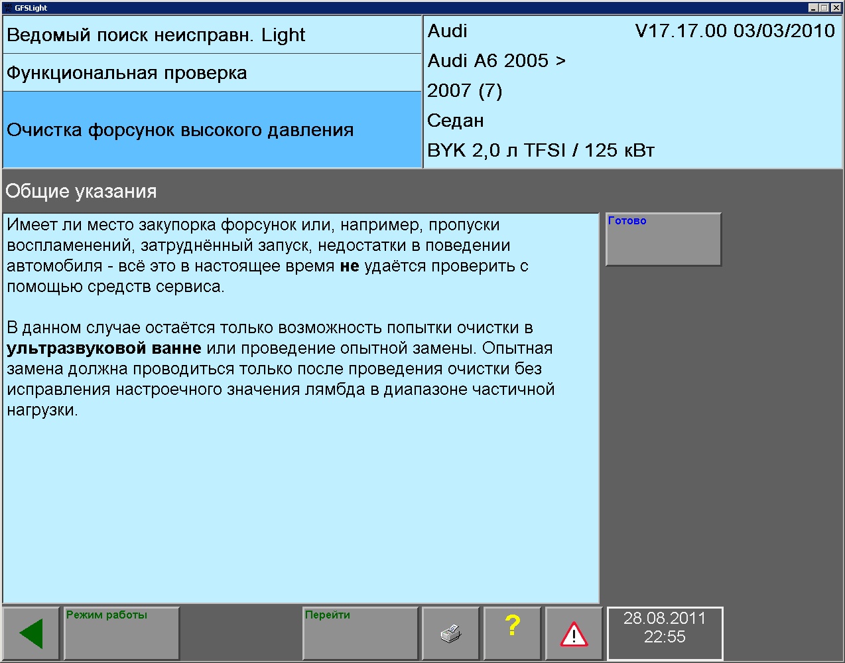845x663 pixels.
Task: Select 'Очистка форсунок высокого давления' row
Action: [x=212, y=129]
